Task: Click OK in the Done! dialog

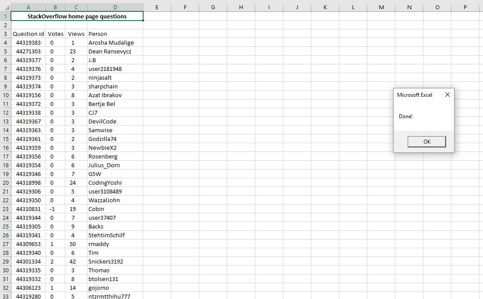Action: pos(427,141)
